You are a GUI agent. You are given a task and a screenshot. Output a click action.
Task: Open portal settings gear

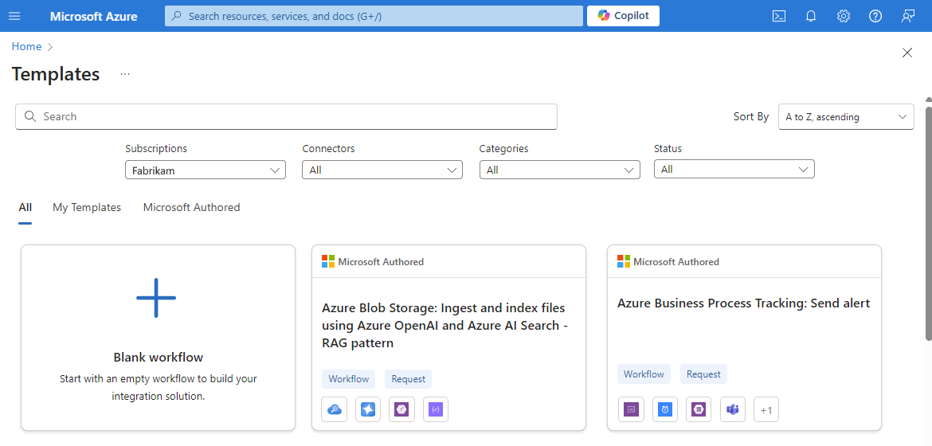click(844, 16)
